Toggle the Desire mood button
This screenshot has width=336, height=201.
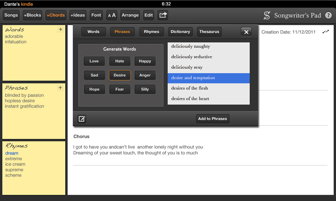click(x=120, y=75)
